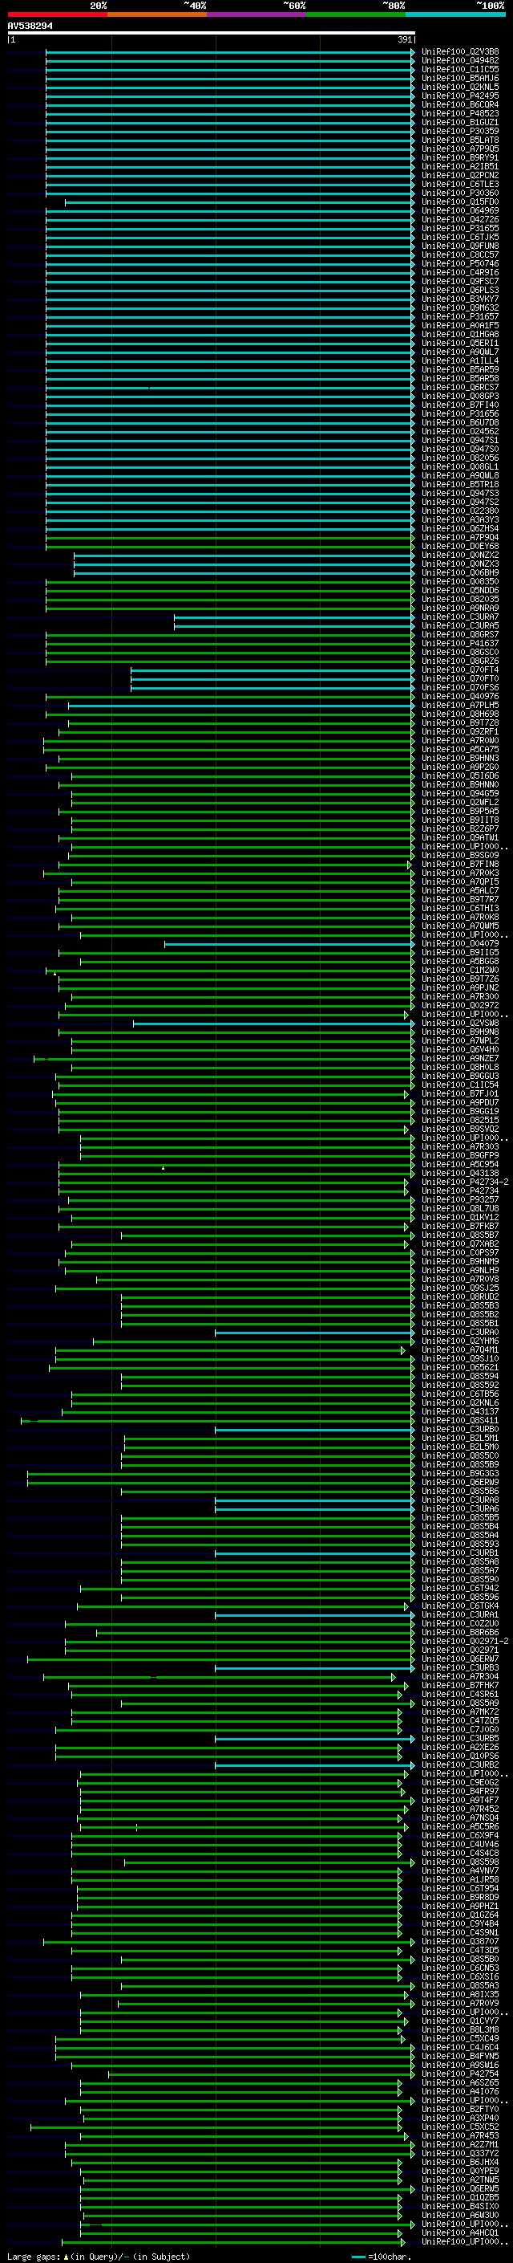The image size is (513, 2263).
Task: Select hit UniRef100_C6TJK5
Action: 460,237
